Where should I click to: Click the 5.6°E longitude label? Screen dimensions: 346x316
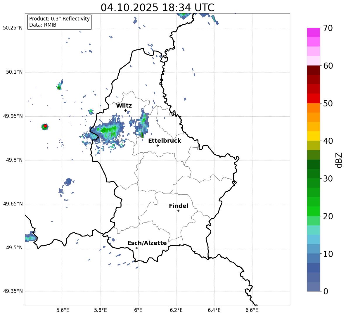63,310
